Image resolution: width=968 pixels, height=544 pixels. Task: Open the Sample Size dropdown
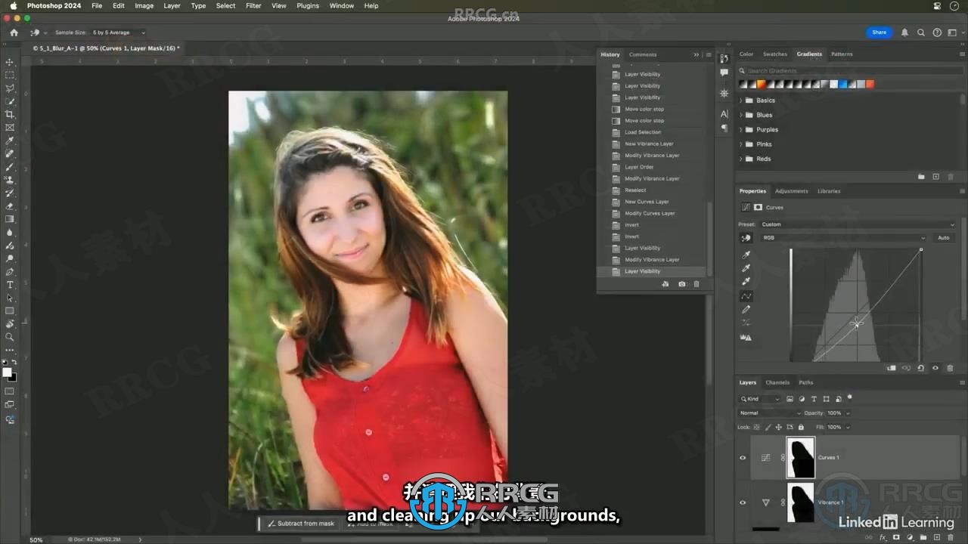(x=119, y=32)
